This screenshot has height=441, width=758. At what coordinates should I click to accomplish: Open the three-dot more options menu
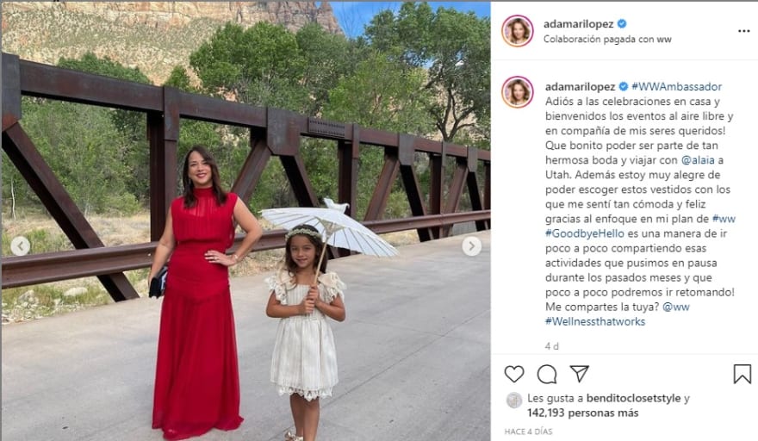[743, 31]
